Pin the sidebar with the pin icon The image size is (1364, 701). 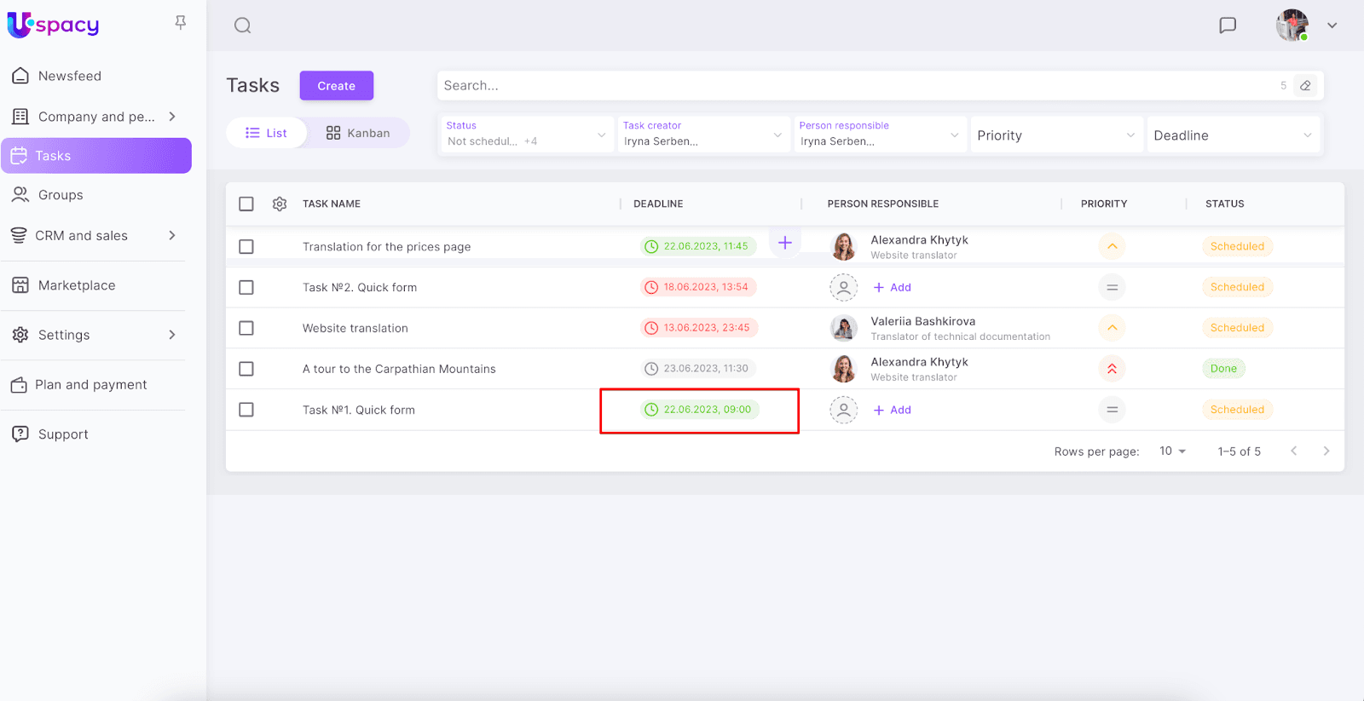[x=180, y=23]
